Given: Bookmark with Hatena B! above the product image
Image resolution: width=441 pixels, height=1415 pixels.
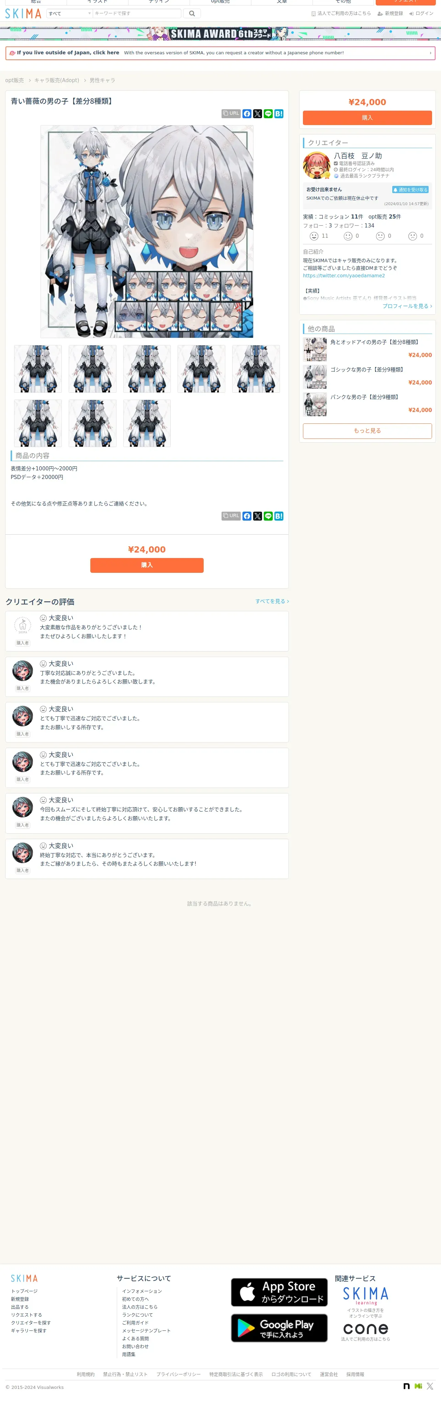Looking at the screenshot, I should tap(279, 114).
